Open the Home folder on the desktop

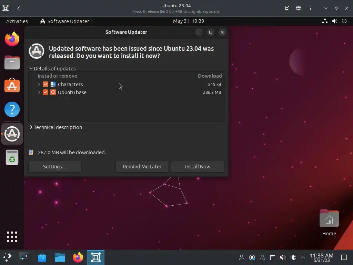pyautogui.click(x=329, y=223)
